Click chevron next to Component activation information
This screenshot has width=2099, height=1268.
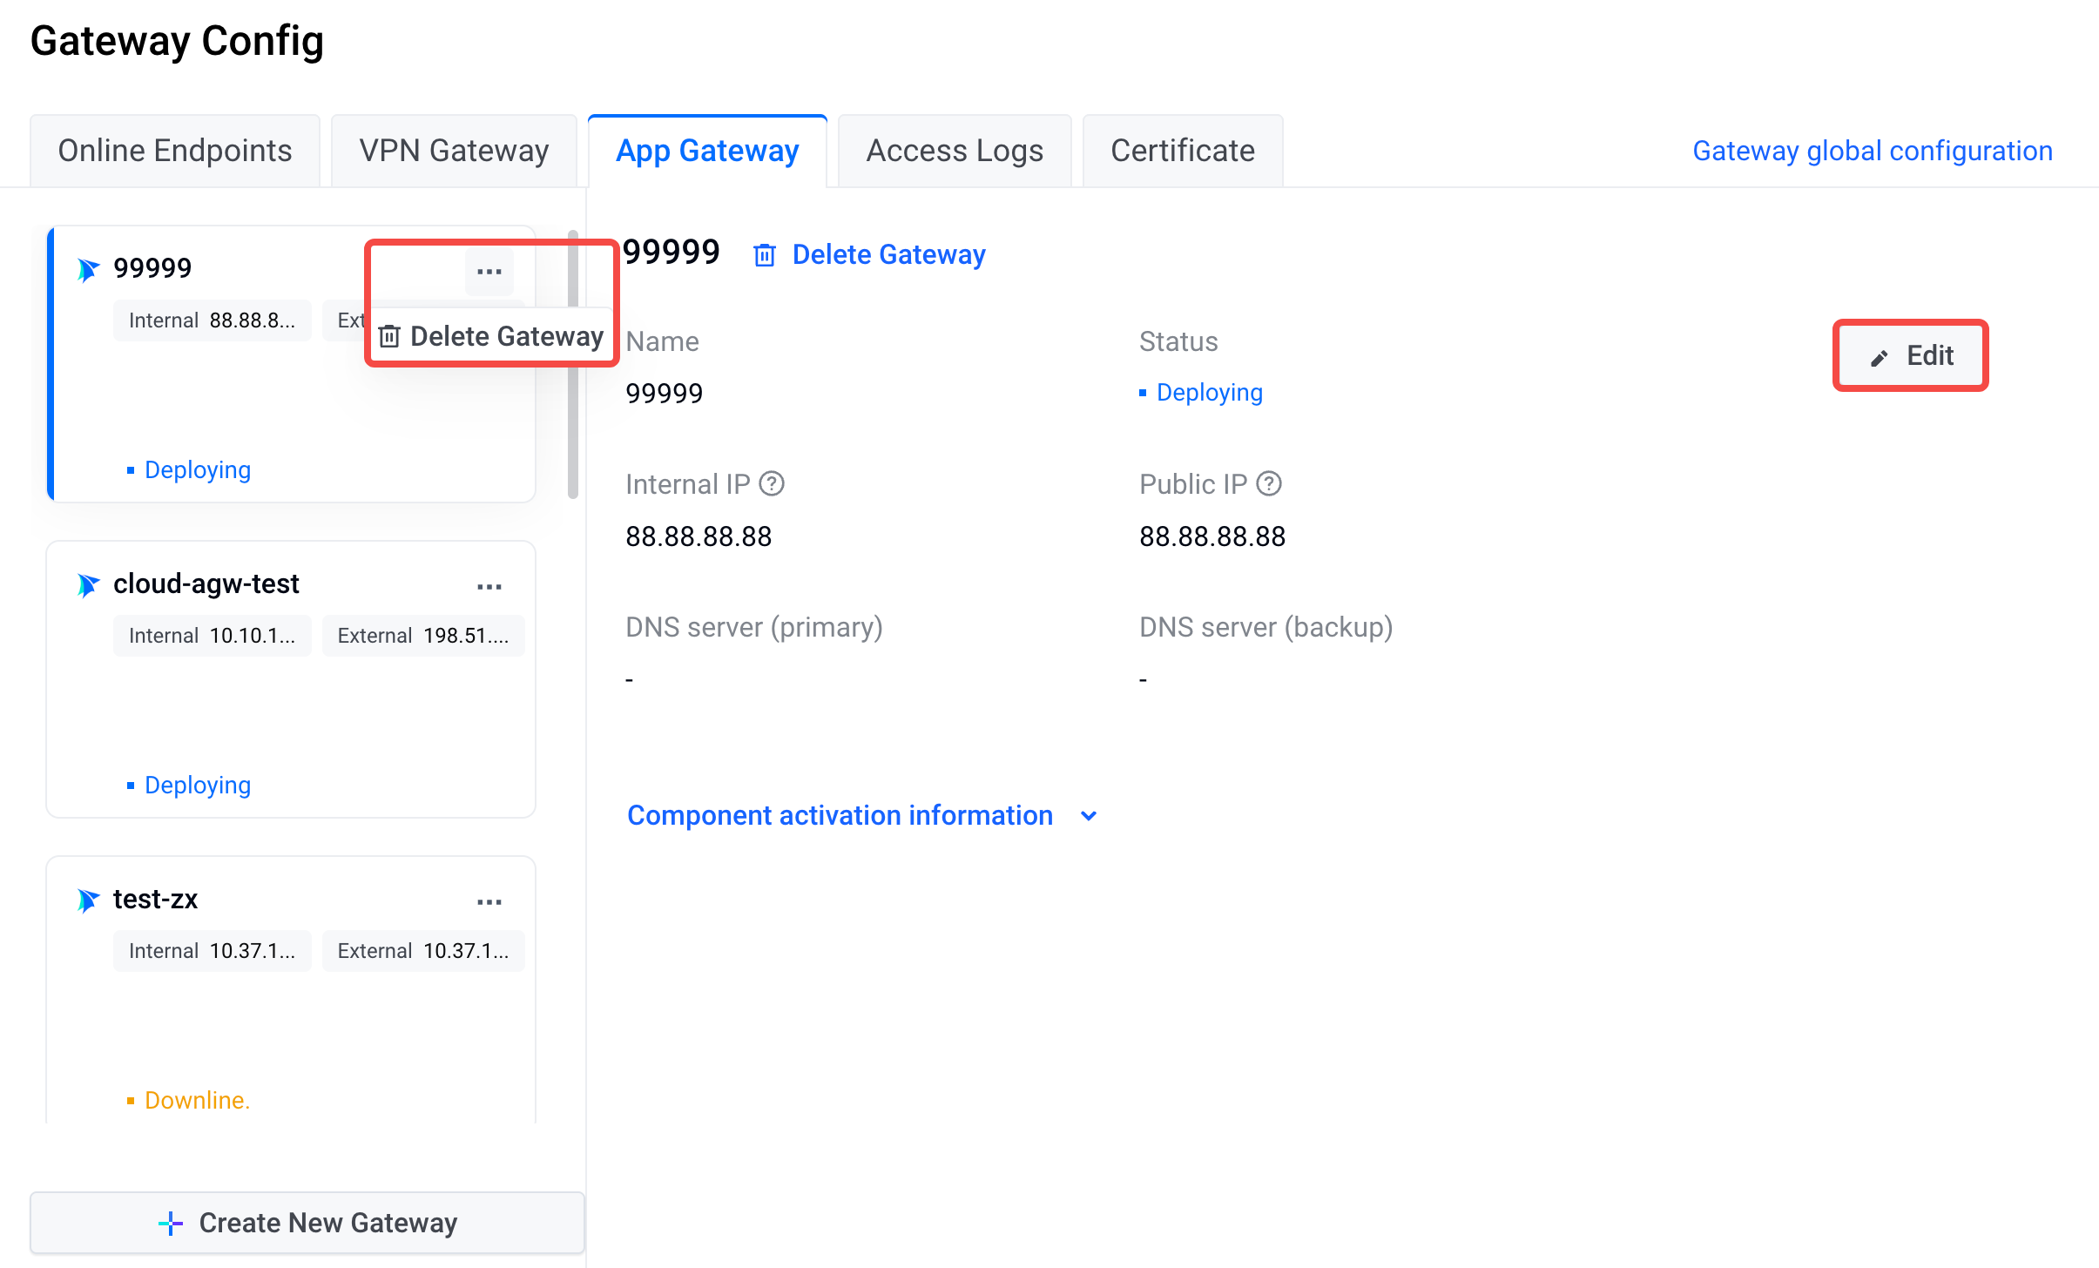pyautogui.click(x=1088, y=816)
